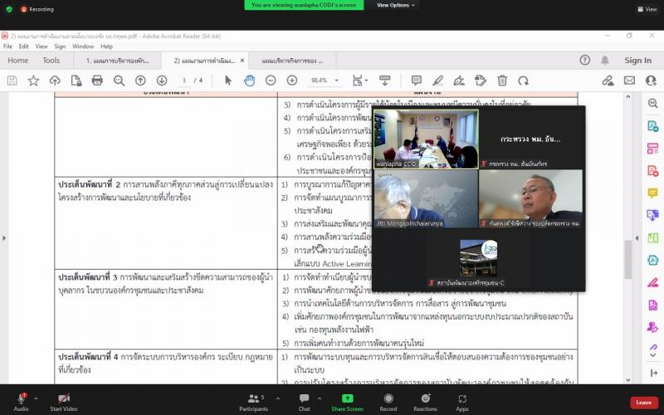The image size is (664, 415).
Task: Open the Edit menu
Action: [x=24, y=46]
